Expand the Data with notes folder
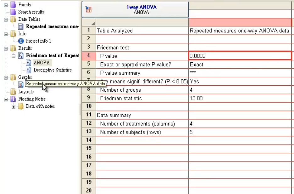The image size is (294, 194). (14, 107)
